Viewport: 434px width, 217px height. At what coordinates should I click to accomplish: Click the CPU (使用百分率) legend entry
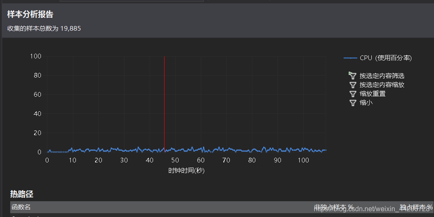[x=378, y=58]
